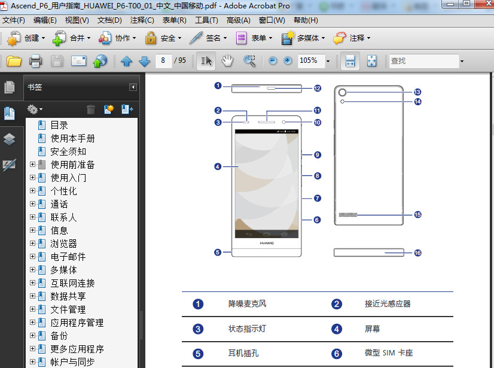Screen dimensions: 494x368
Task: Select the 互联网连接 bookmark
Action: pos(72,283)
